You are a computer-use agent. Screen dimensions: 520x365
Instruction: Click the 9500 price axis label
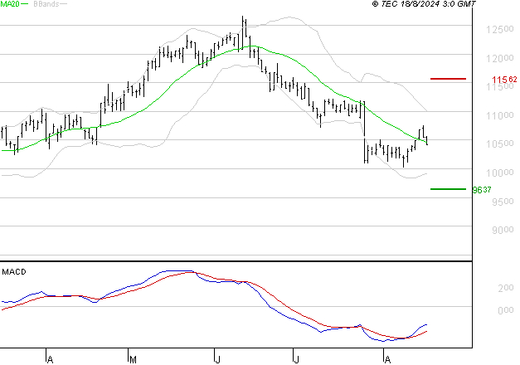click(503, 202)
